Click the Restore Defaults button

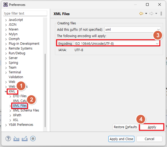tap(125, 127)
